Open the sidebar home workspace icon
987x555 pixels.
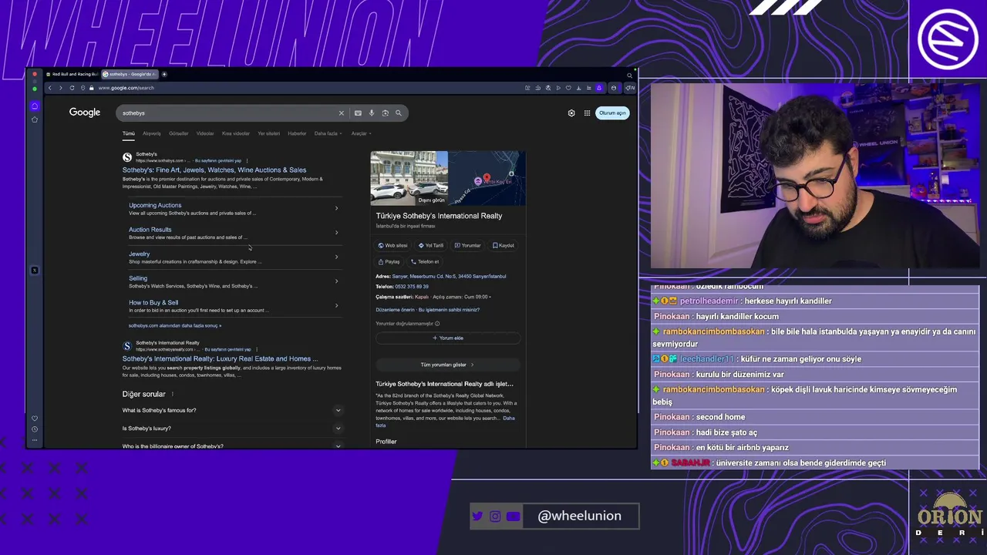point(35,106)
